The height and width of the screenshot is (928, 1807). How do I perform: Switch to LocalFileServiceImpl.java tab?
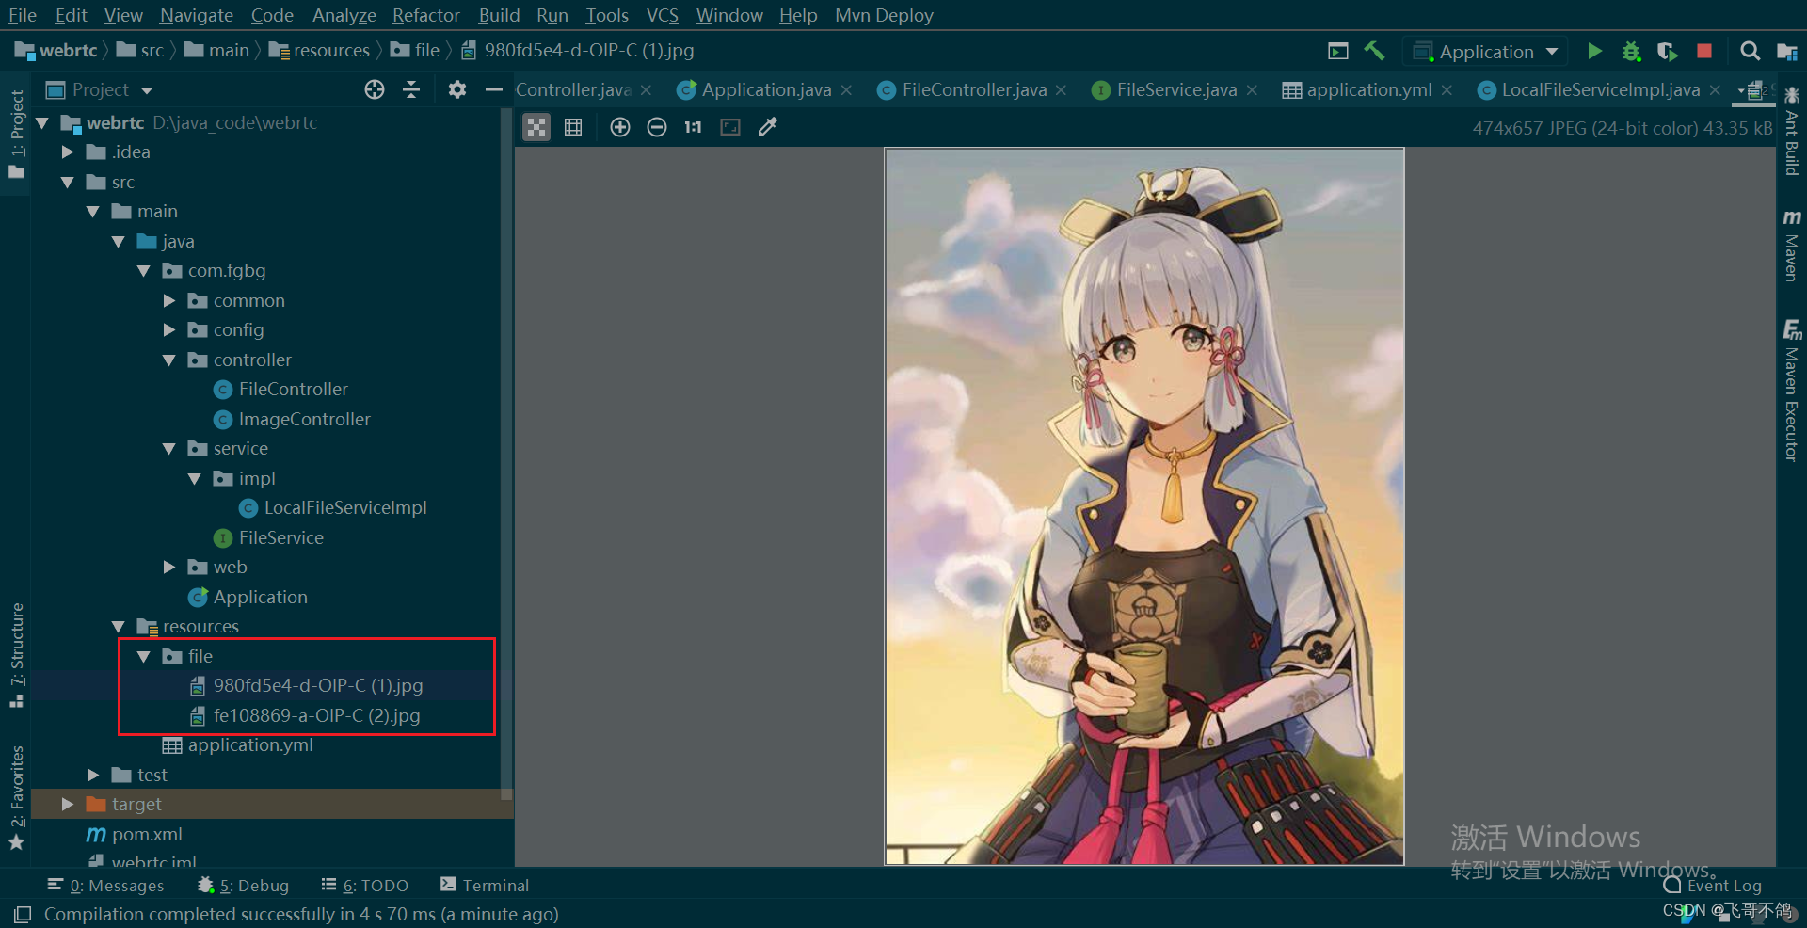tap(1600, 89)
